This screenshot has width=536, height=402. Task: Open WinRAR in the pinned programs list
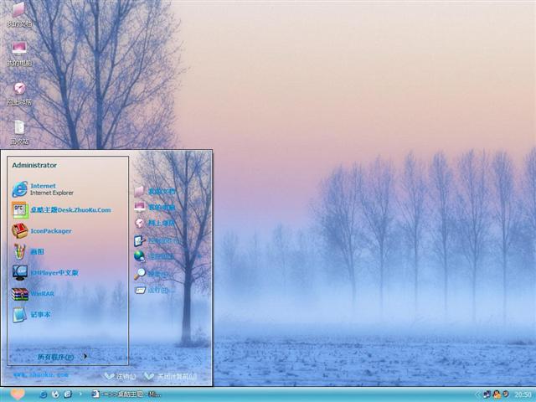[x=41, y=294]
